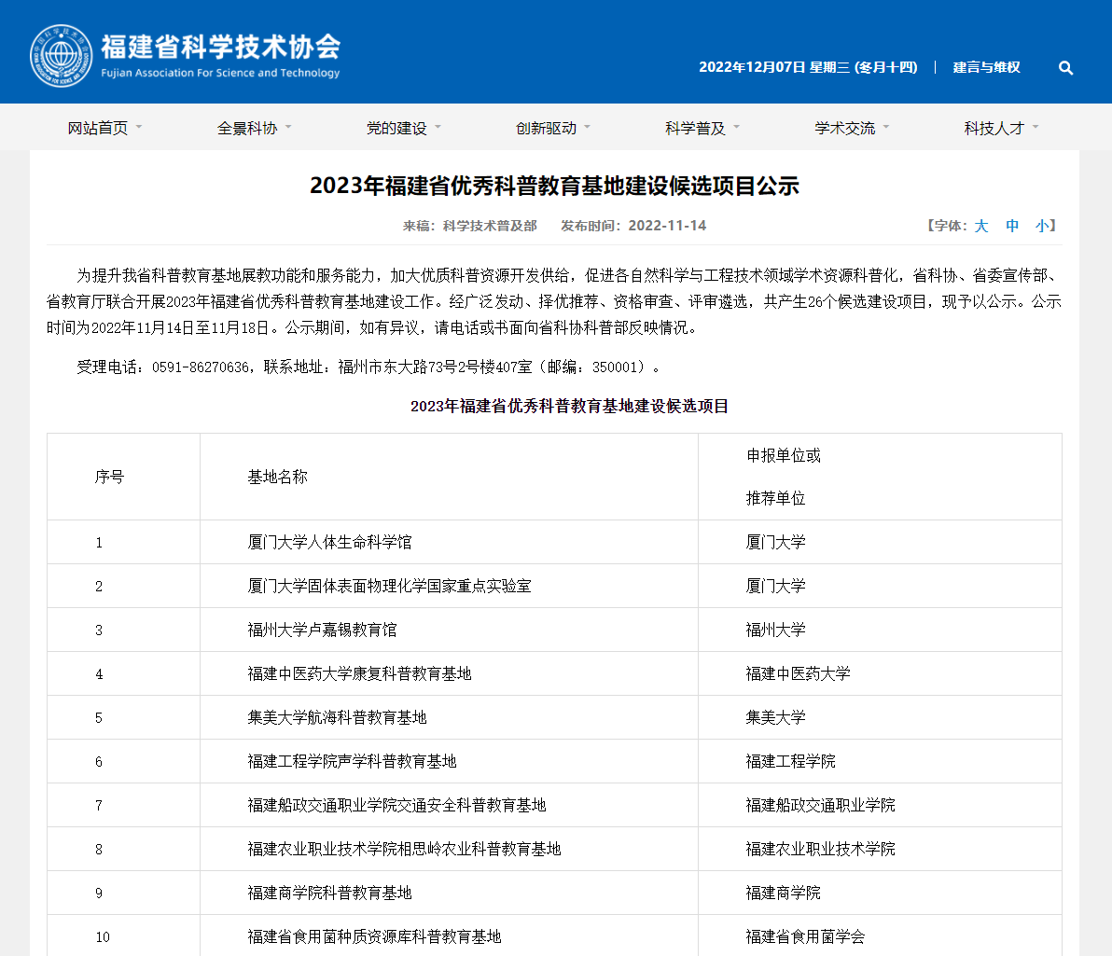Set font size to 大 (large)
1112x956 pixels.
[980, 226]
